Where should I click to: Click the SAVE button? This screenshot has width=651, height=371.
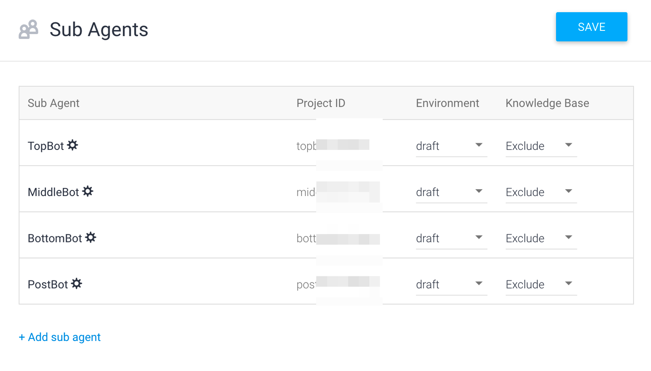(592, 27)
